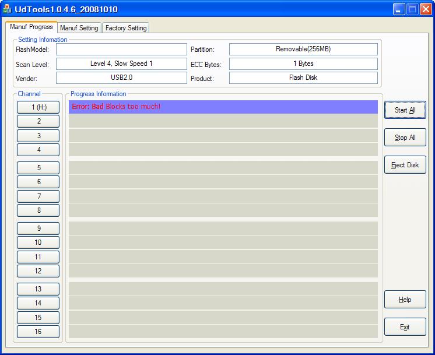
Task: Click the FlashModel field
Action: (121, 50)
